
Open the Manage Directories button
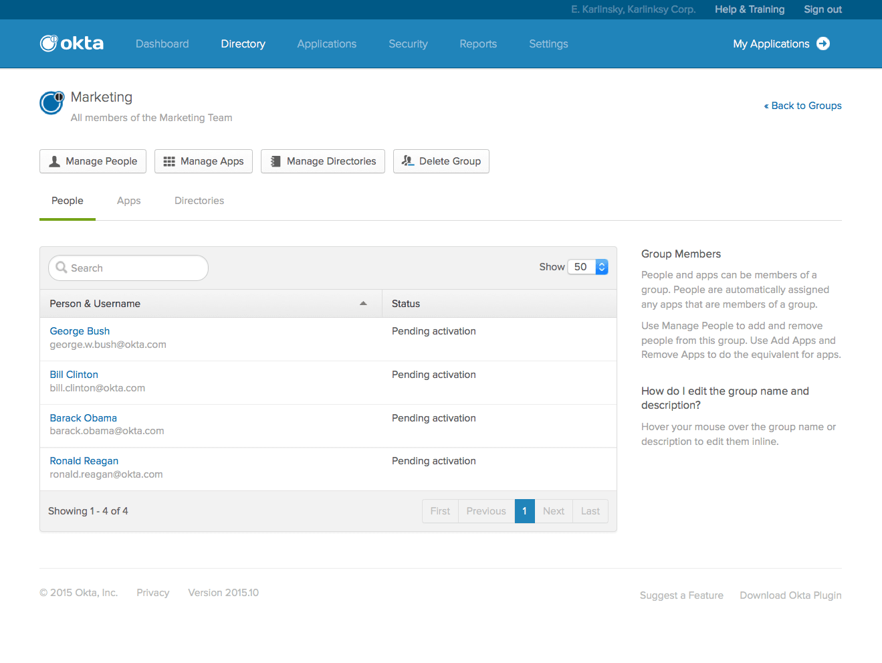pos(323,161)
